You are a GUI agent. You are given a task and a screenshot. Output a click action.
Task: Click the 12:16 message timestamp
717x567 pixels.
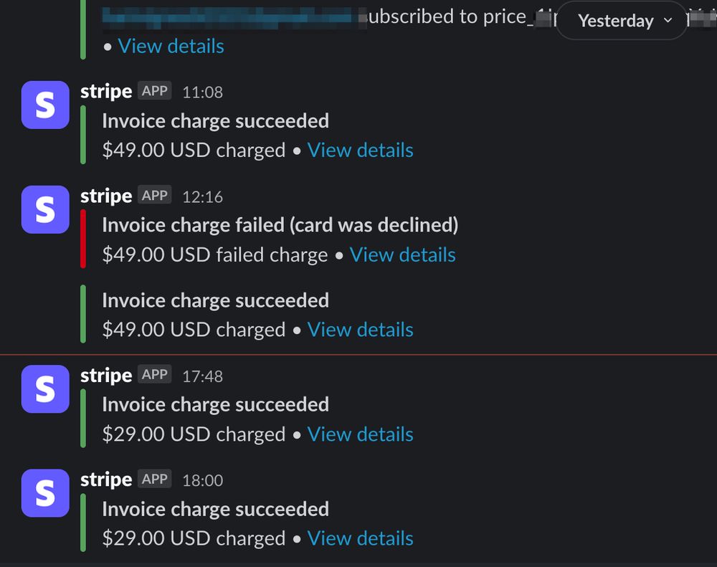[203, 197]
